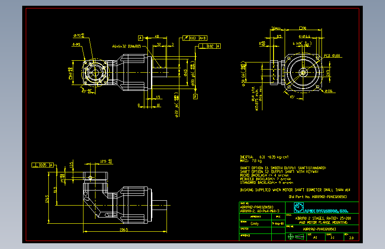Click the ABR090-2, AD-P64-M60-3 part number
The image size is (385, 249).
[260, 211]
